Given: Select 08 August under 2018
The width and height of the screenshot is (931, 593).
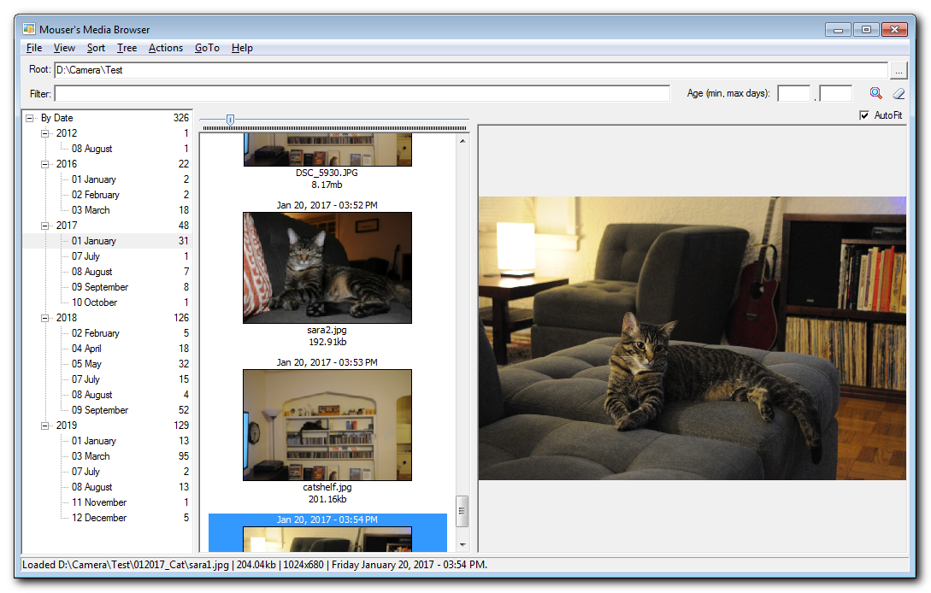Looking at the screenshot, I should 92,396.
